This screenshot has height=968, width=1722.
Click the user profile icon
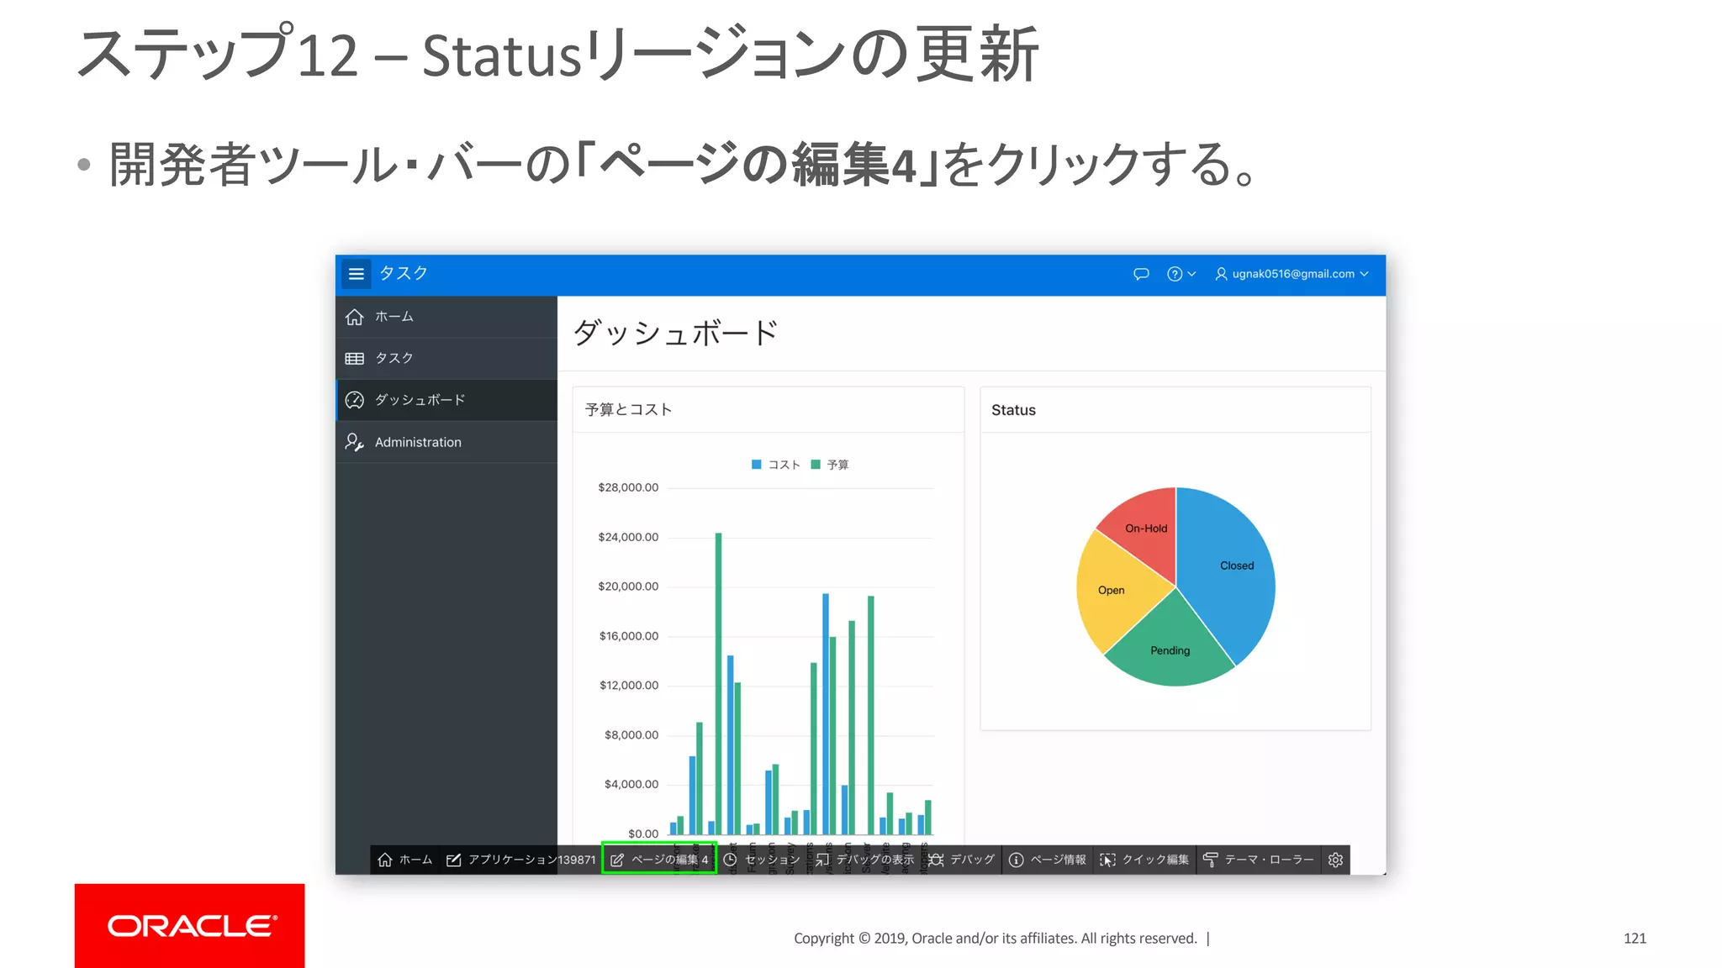click(1221, 274)
